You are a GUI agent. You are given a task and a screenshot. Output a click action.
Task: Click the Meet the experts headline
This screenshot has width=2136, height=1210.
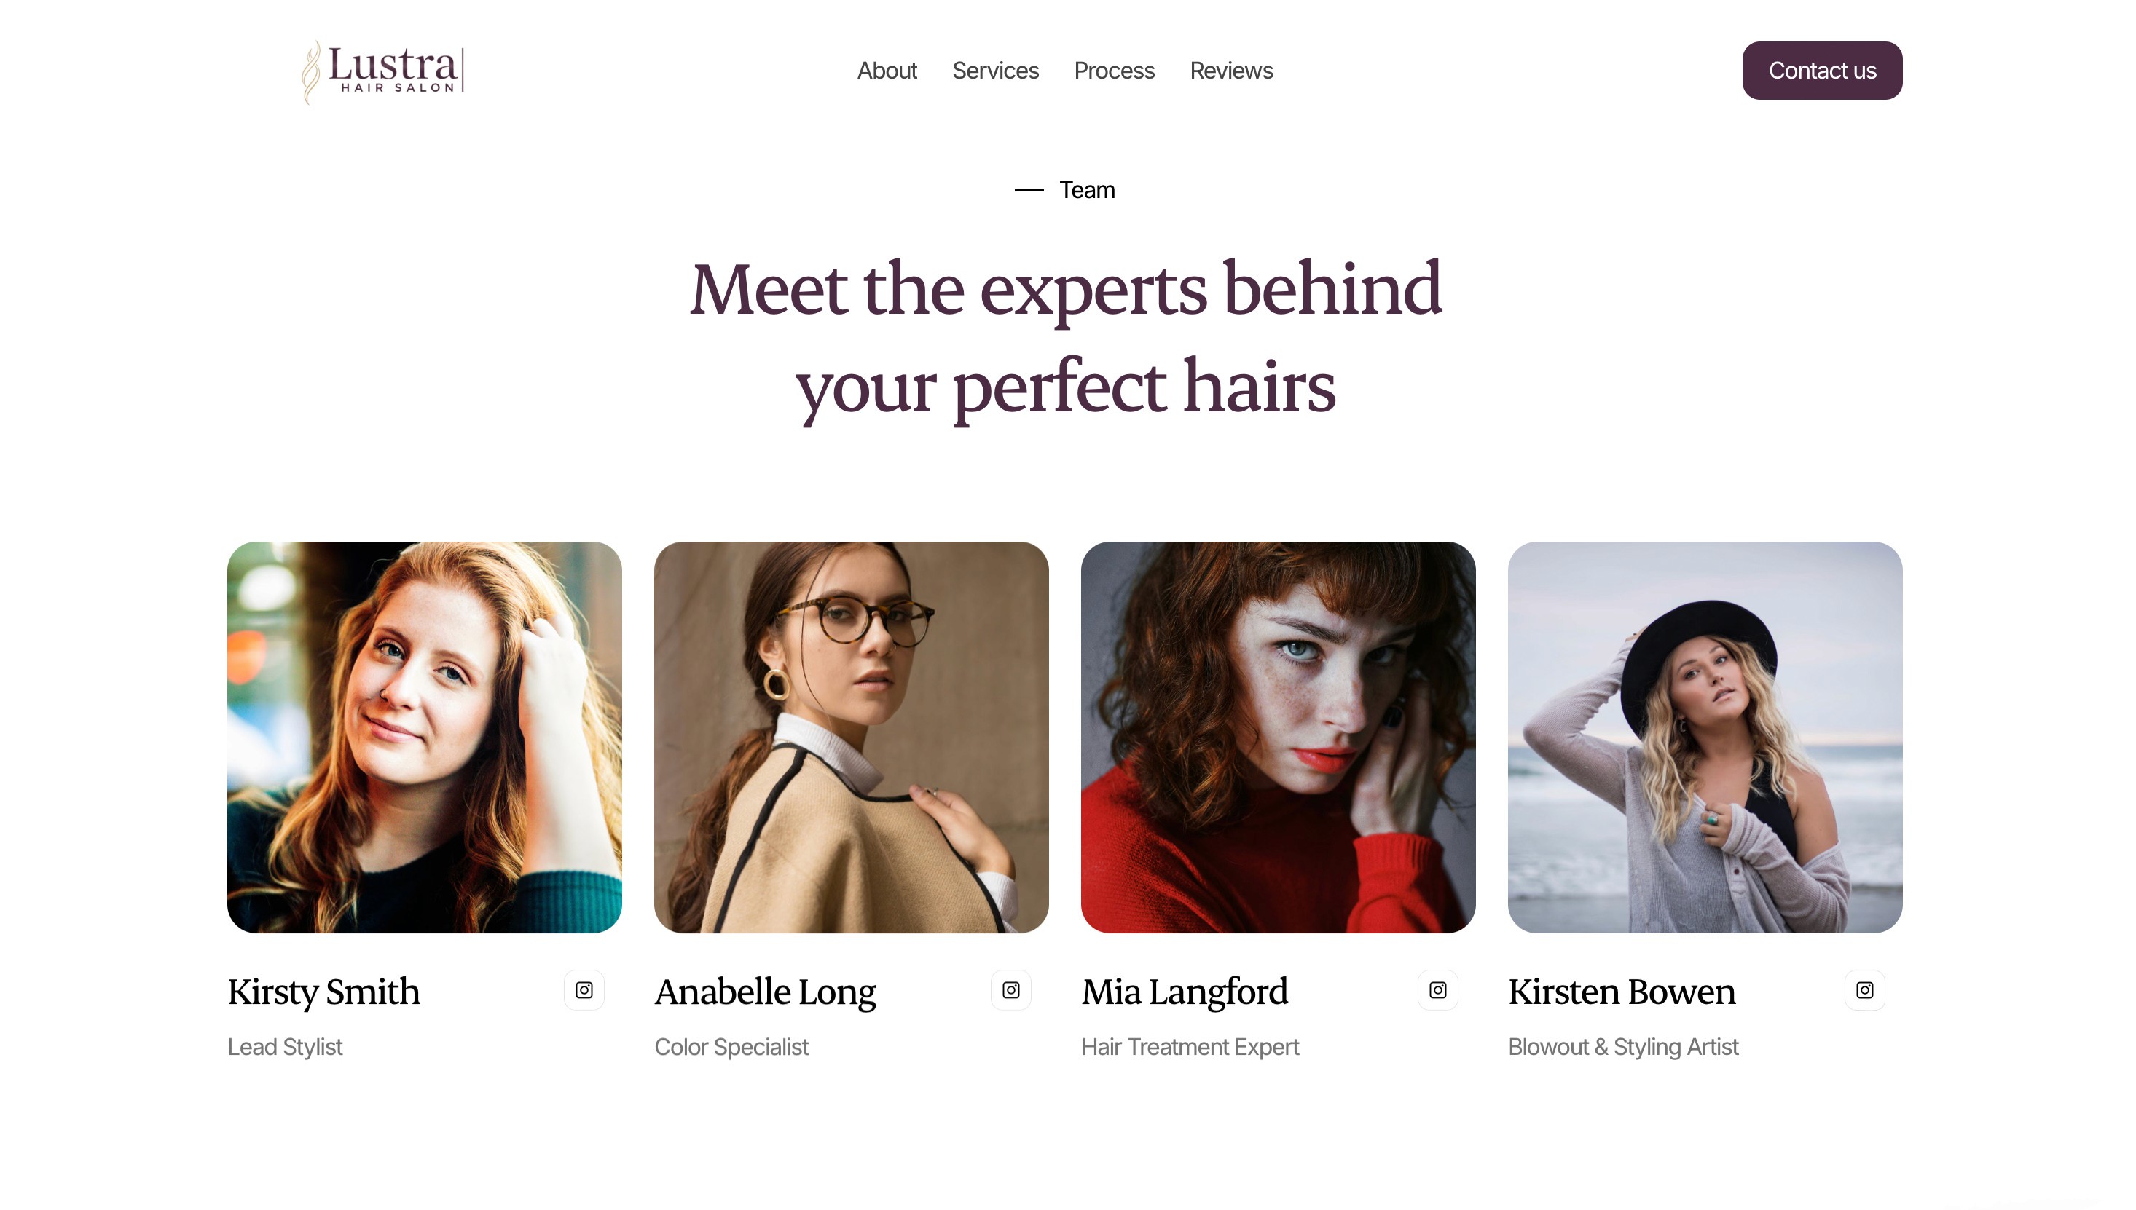coord(1065,336)
